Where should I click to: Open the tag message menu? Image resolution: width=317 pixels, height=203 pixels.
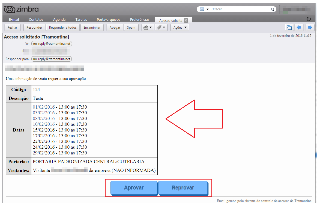pyautogui.click(x=161, y=28)
